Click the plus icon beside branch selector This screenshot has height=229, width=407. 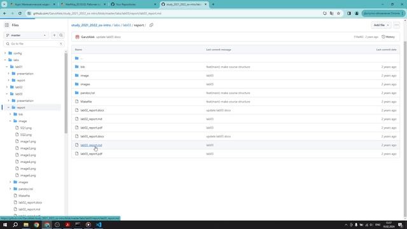54,35
